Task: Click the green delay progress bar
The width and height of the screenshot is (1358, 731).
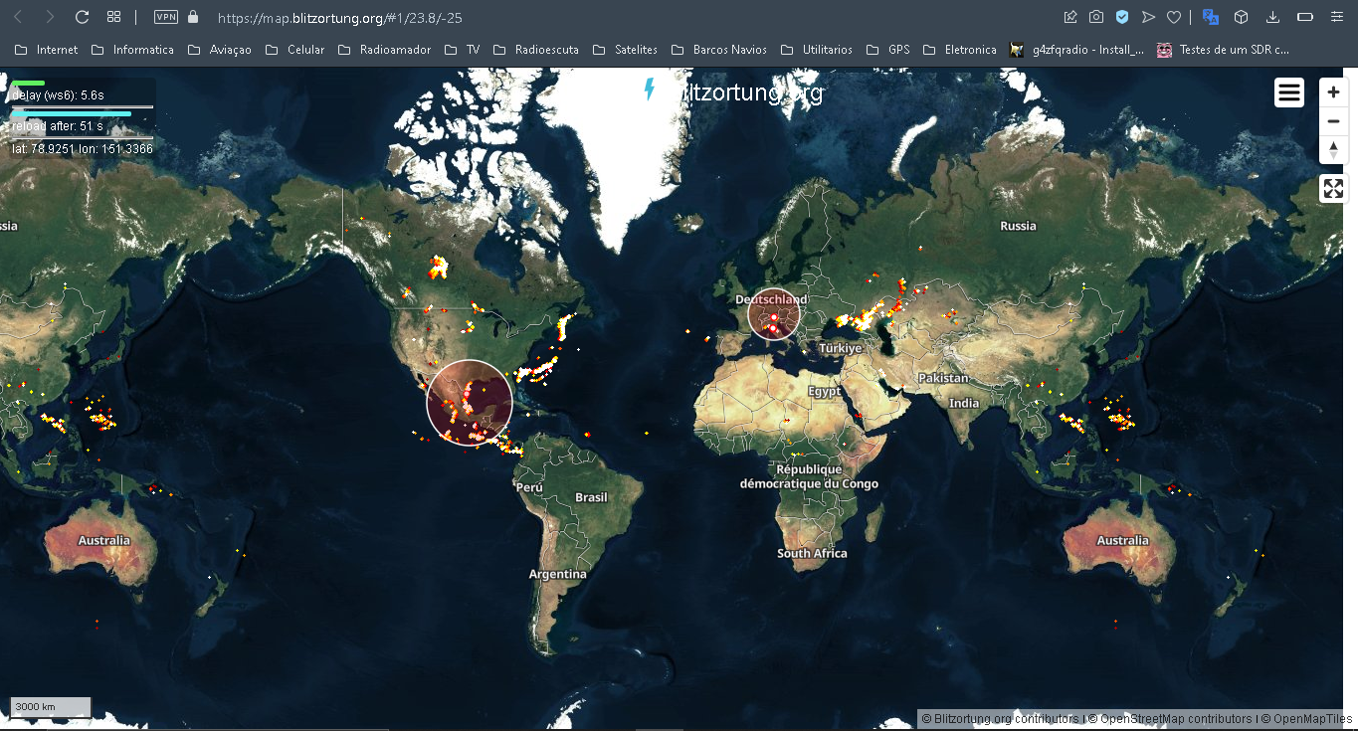Action: 28,83
